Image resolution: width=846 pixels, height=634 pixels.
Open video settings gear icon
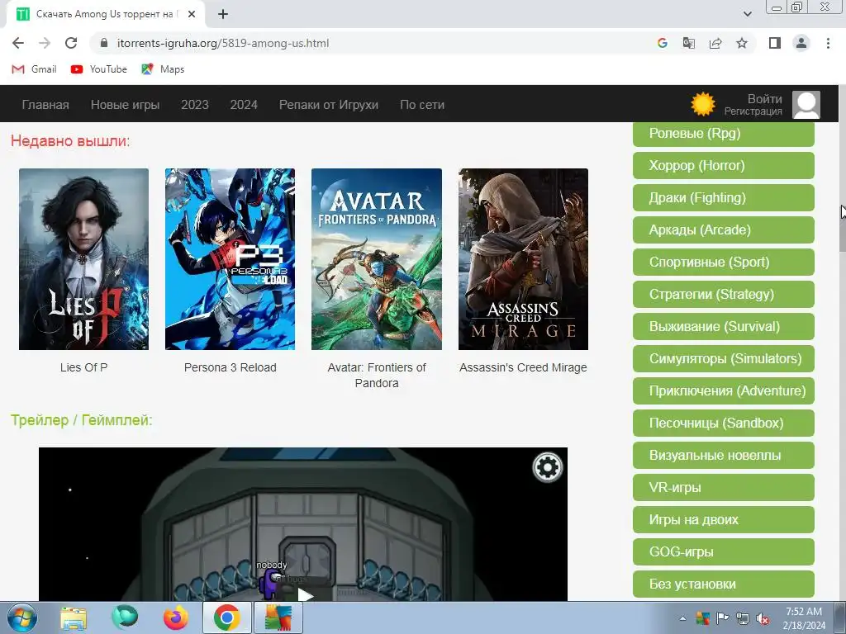pos(548,467)
